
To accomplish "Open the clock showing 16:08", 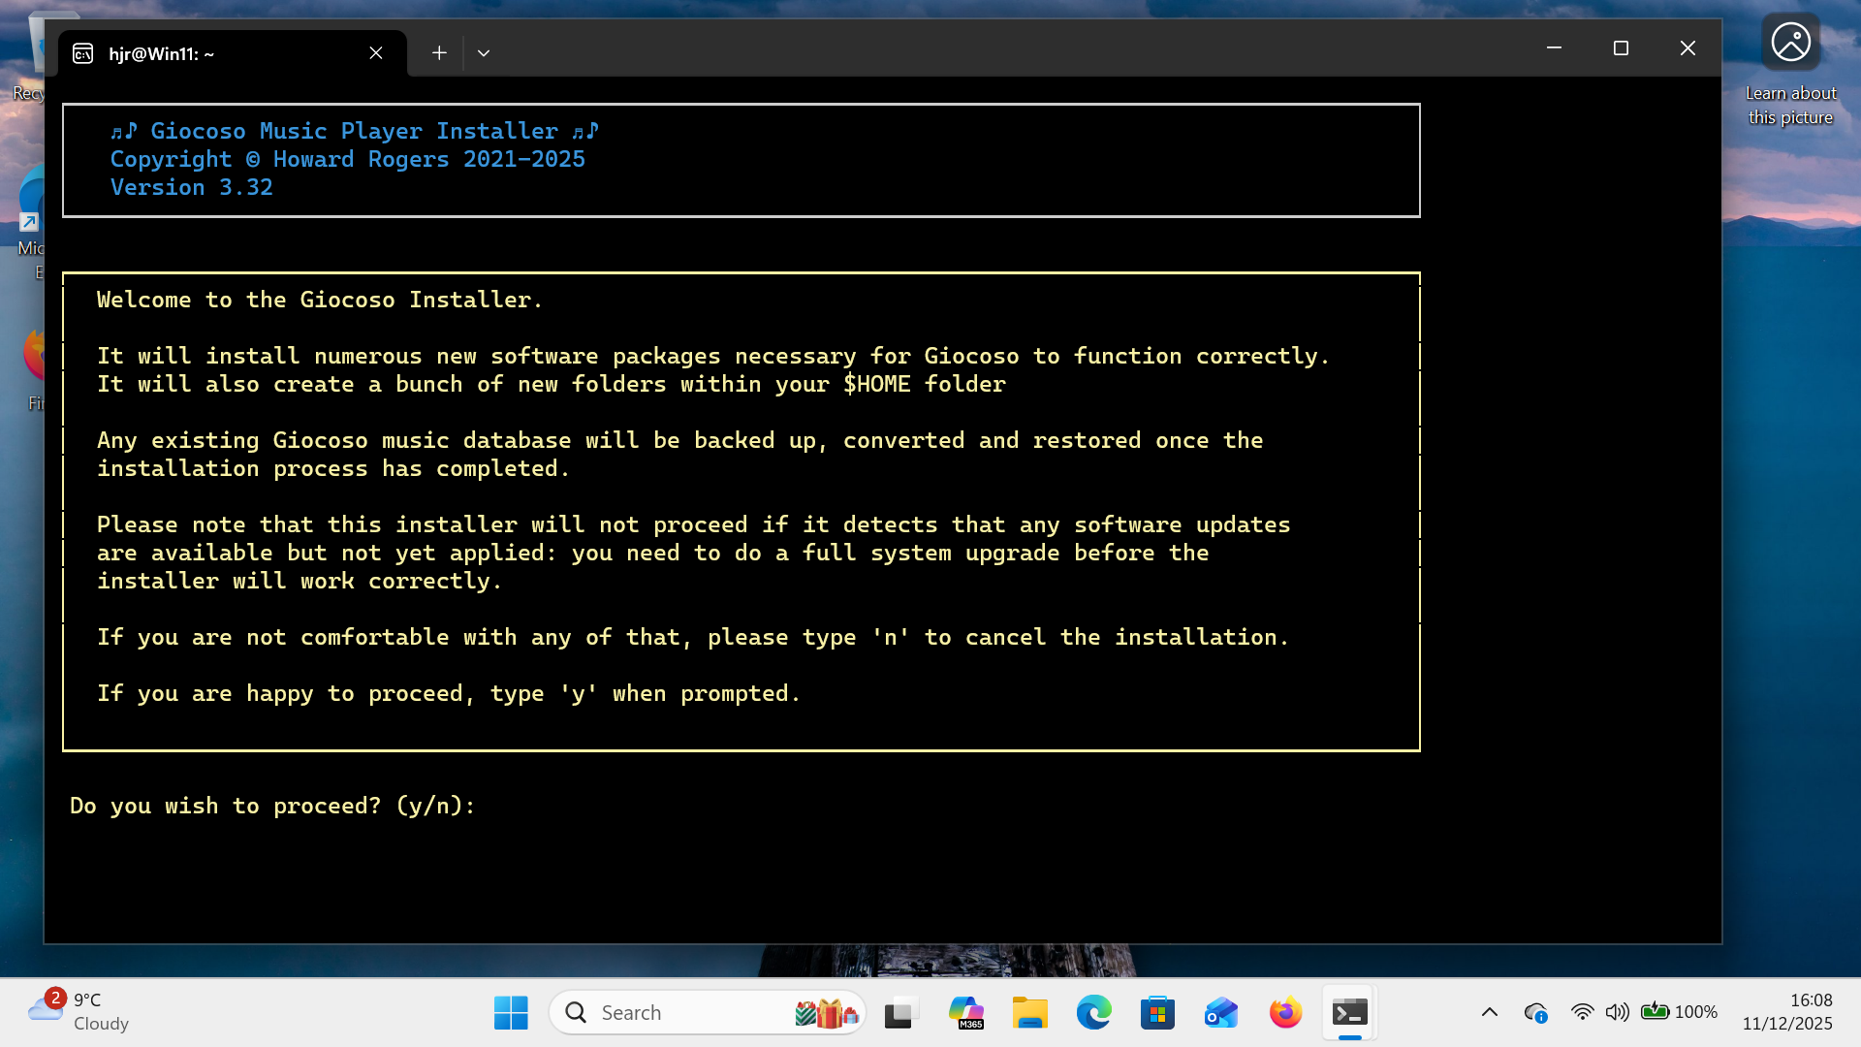I will point(1787,1012).
